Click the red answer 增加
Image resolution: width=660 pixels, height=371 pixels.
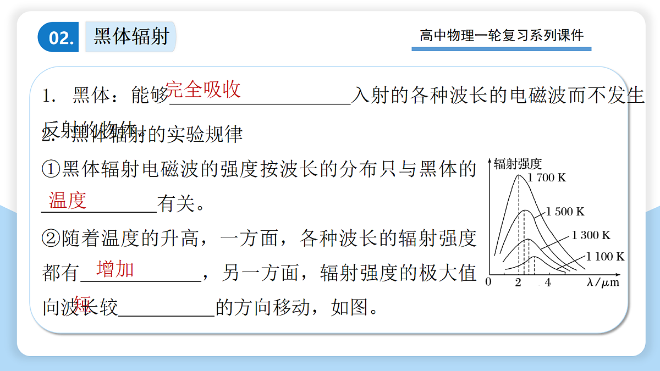[115, 269]
